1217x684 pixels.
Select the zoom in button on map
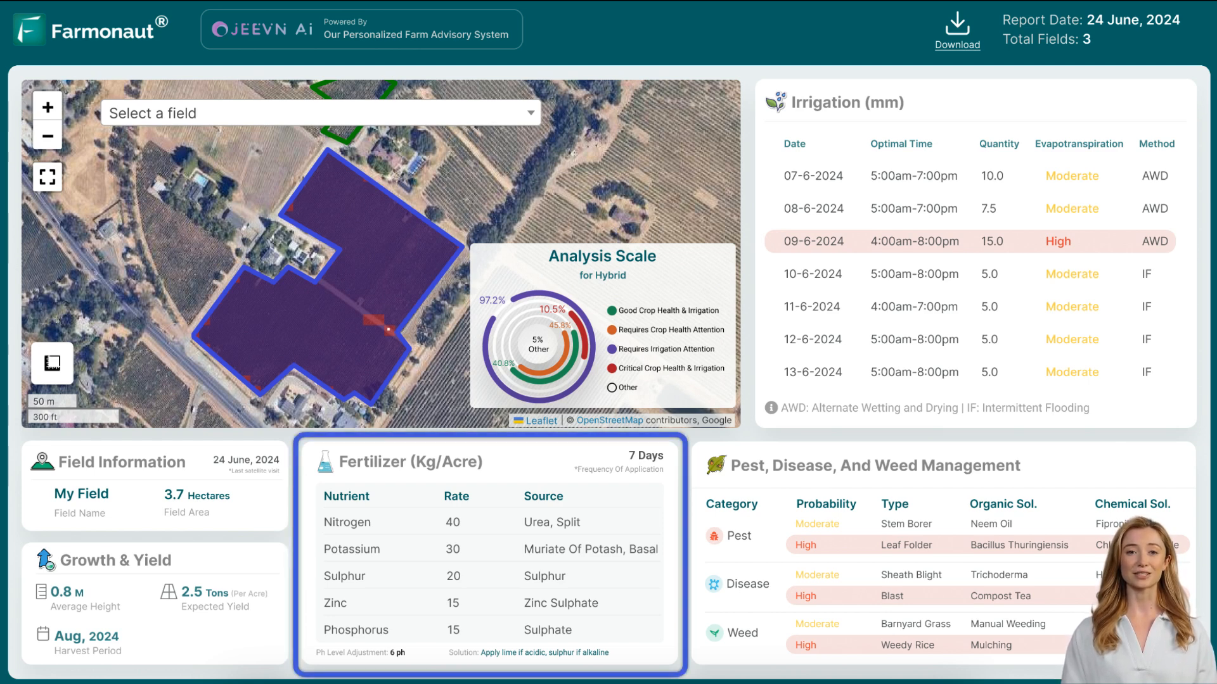(x=46, y=107)
